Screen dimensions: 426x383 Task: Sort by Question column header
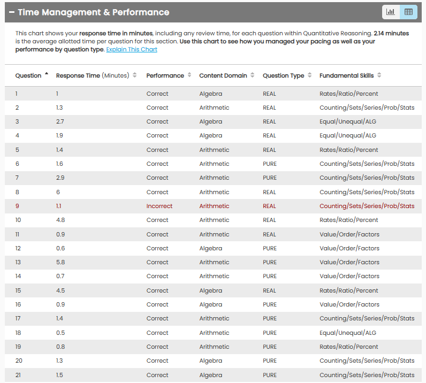click(x=28, y=76)
